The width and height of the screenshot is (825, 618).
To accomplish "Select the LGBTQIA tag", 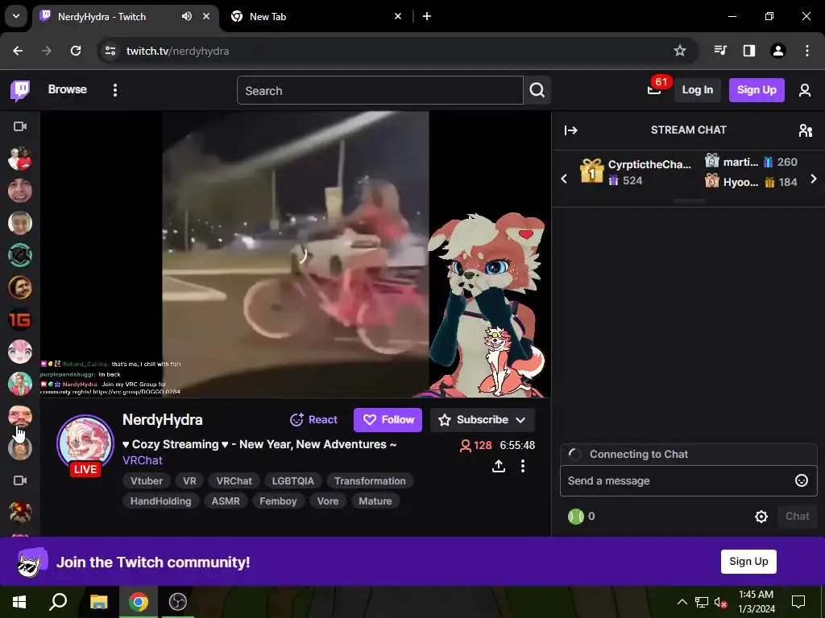I will point(293,481).
